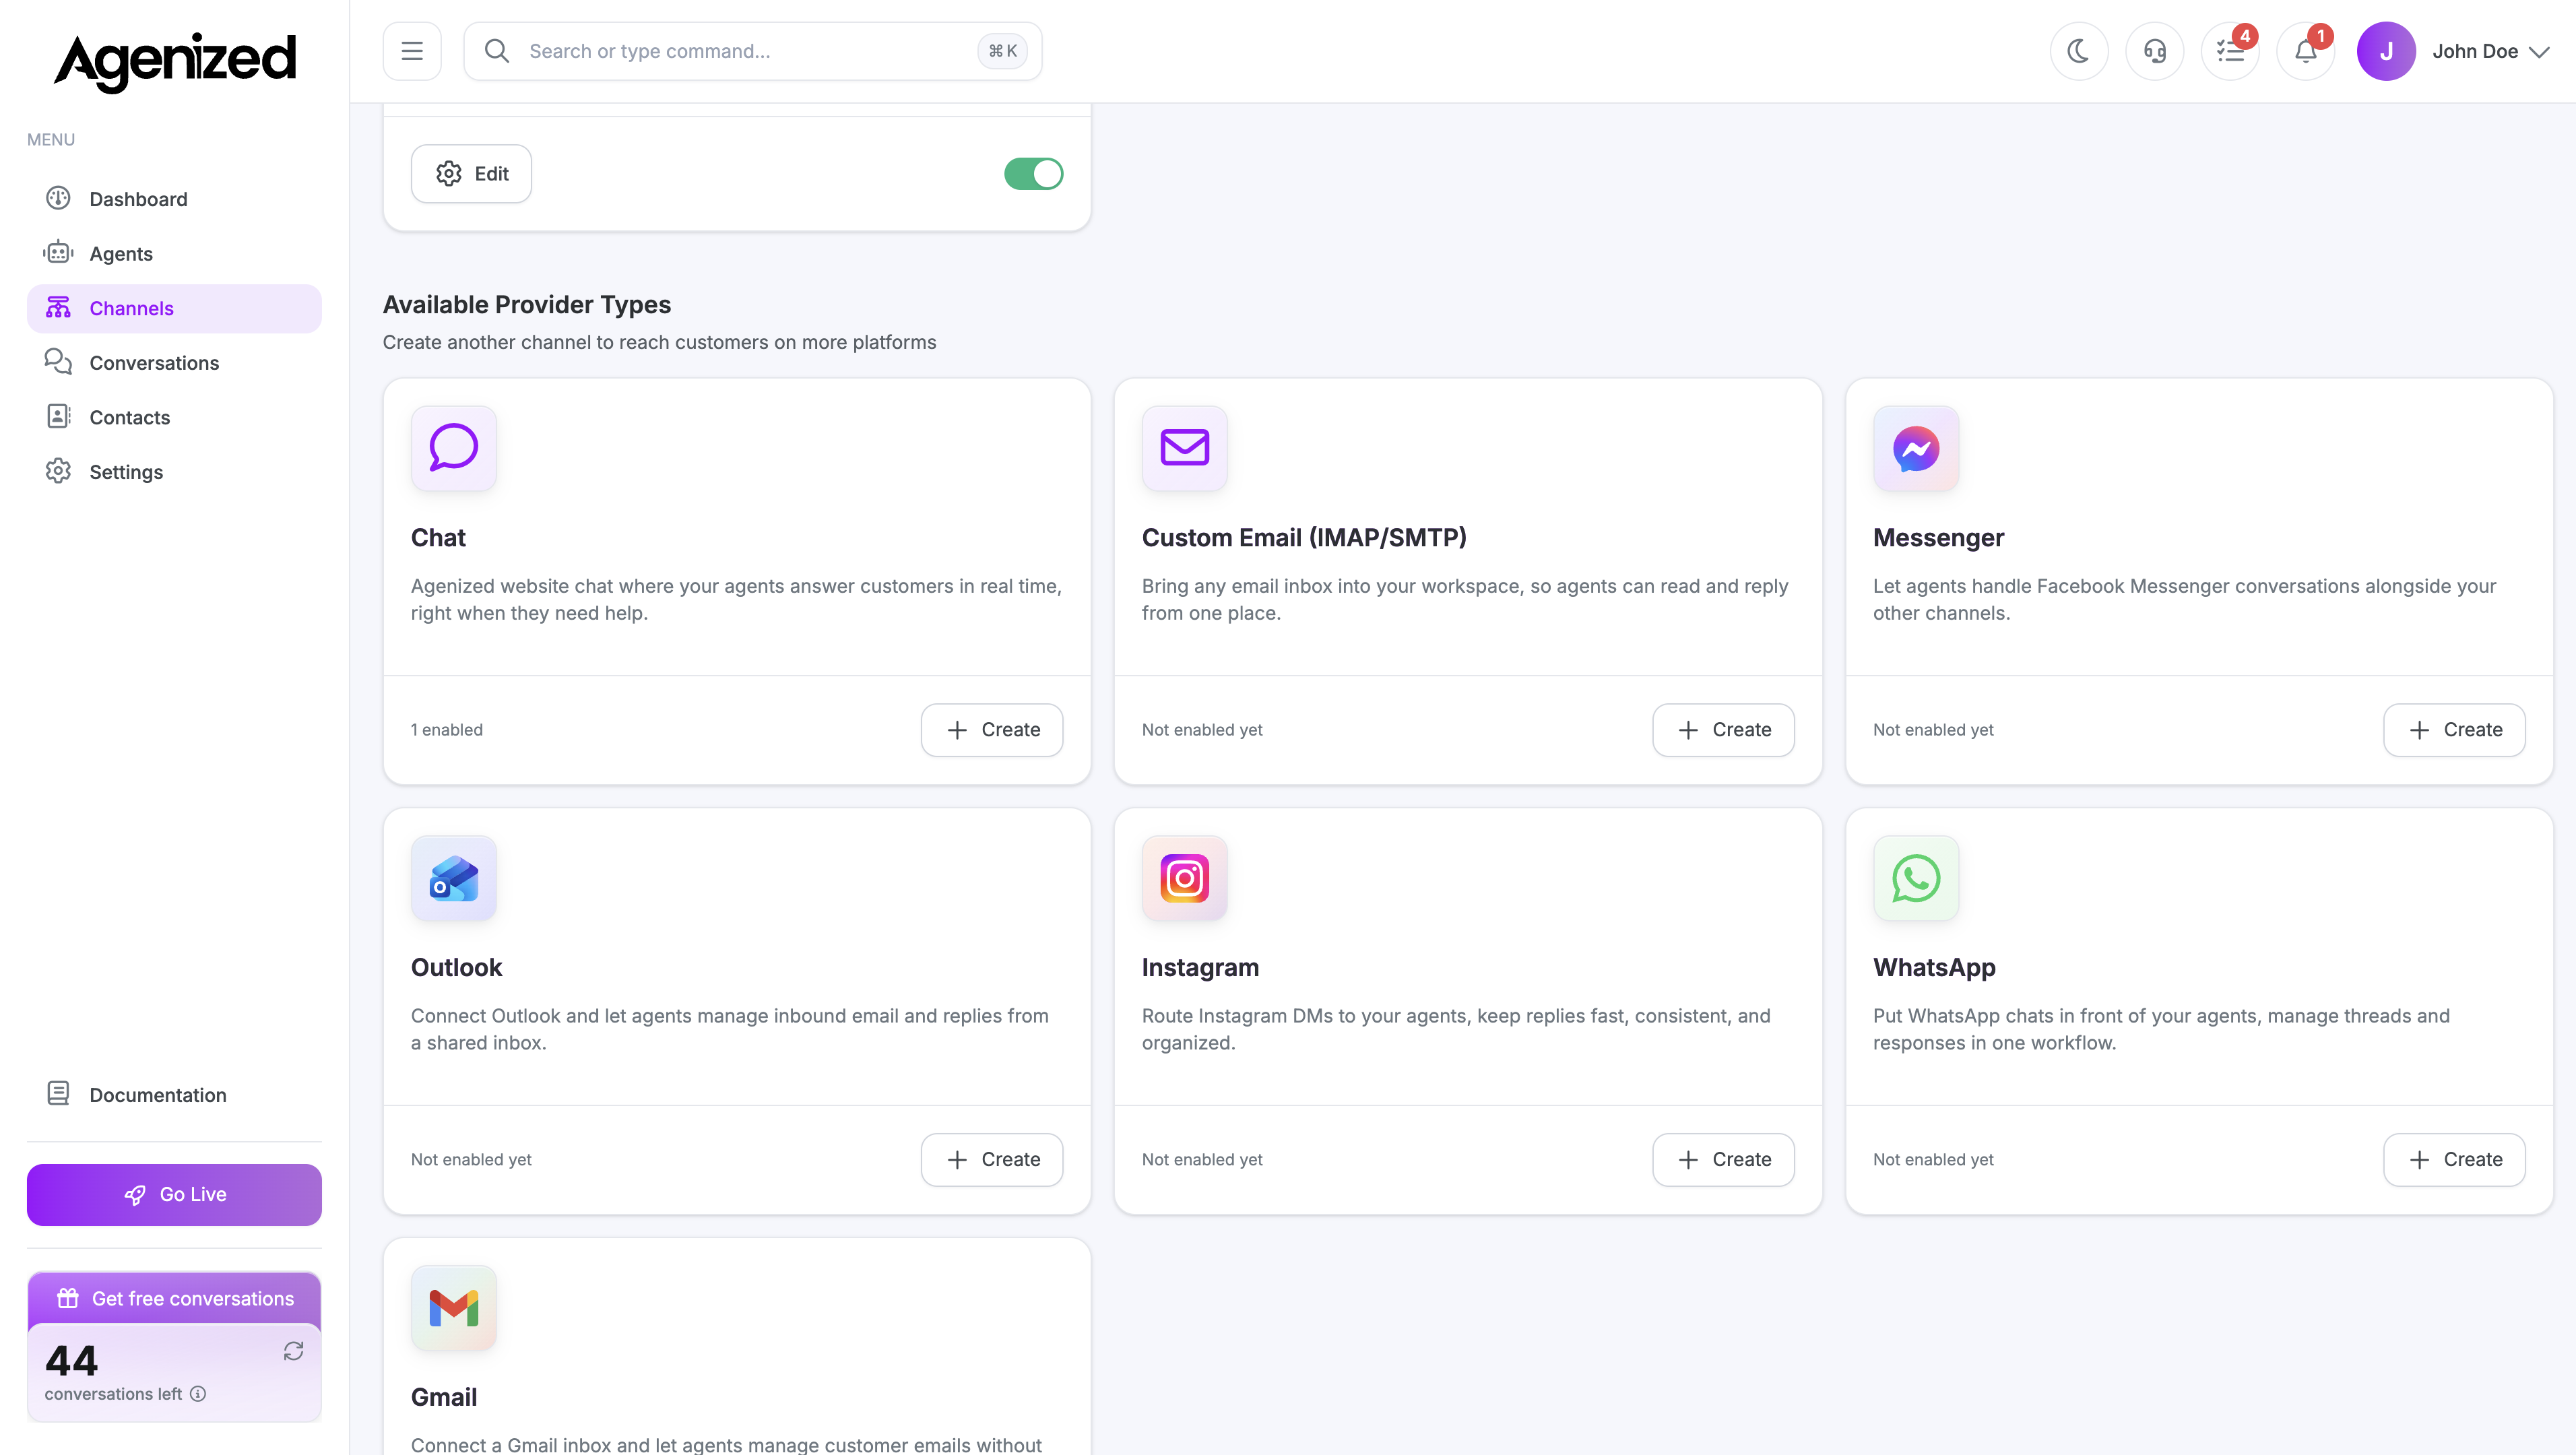Open the task list with 4 pending items
The image size is (2576, 1455).
coord(2230,50)
